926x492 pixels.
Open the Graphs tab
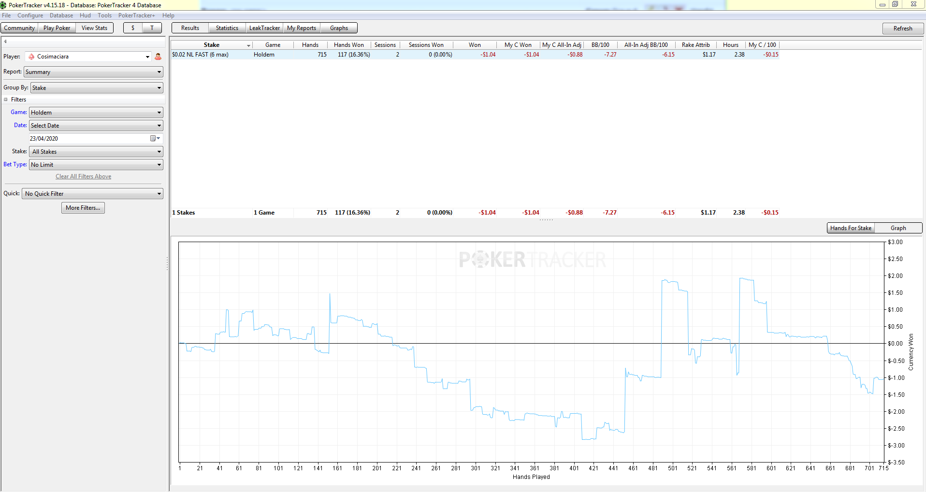pyautogui.click(x=339, y=28)
